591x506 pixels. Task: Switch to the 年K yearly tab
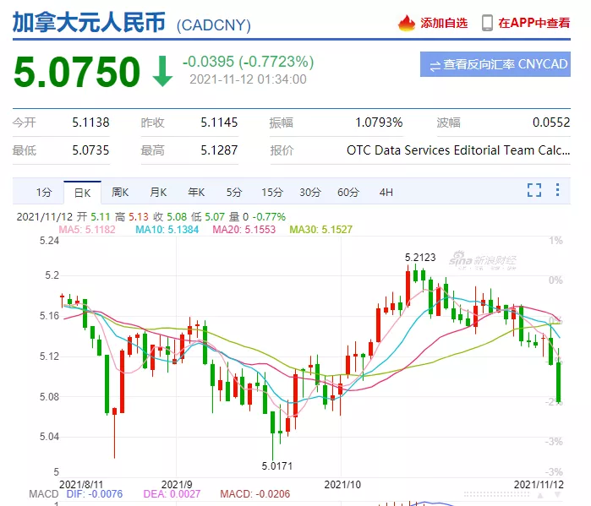196,192
